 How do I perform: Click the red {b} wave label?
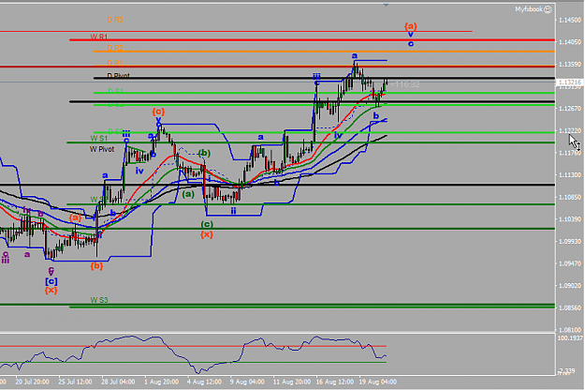tap(96, 266)
